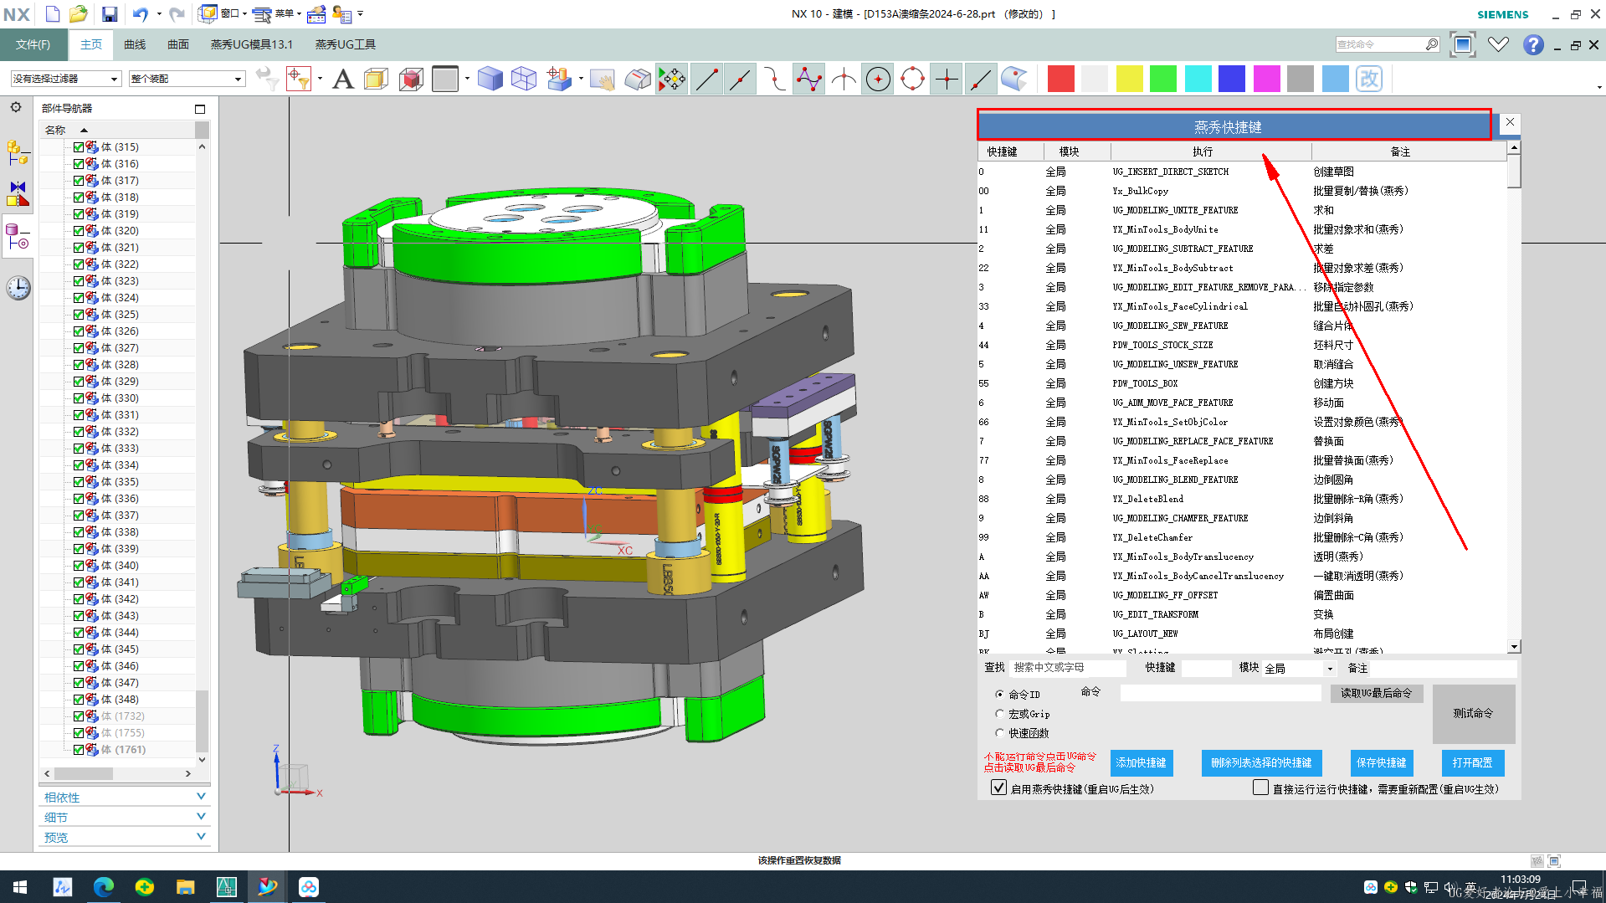Uncheck the box for 体 (315)
1606x903 pixels.
click(x=79, y=146)
